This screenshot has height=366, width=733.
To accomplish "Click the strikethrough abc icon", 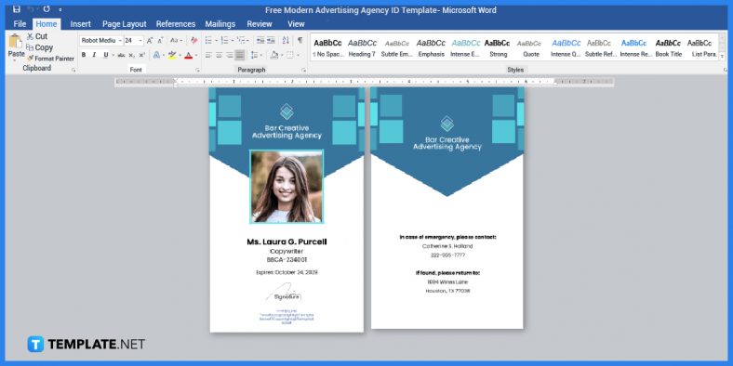I will tap(121, 55).
